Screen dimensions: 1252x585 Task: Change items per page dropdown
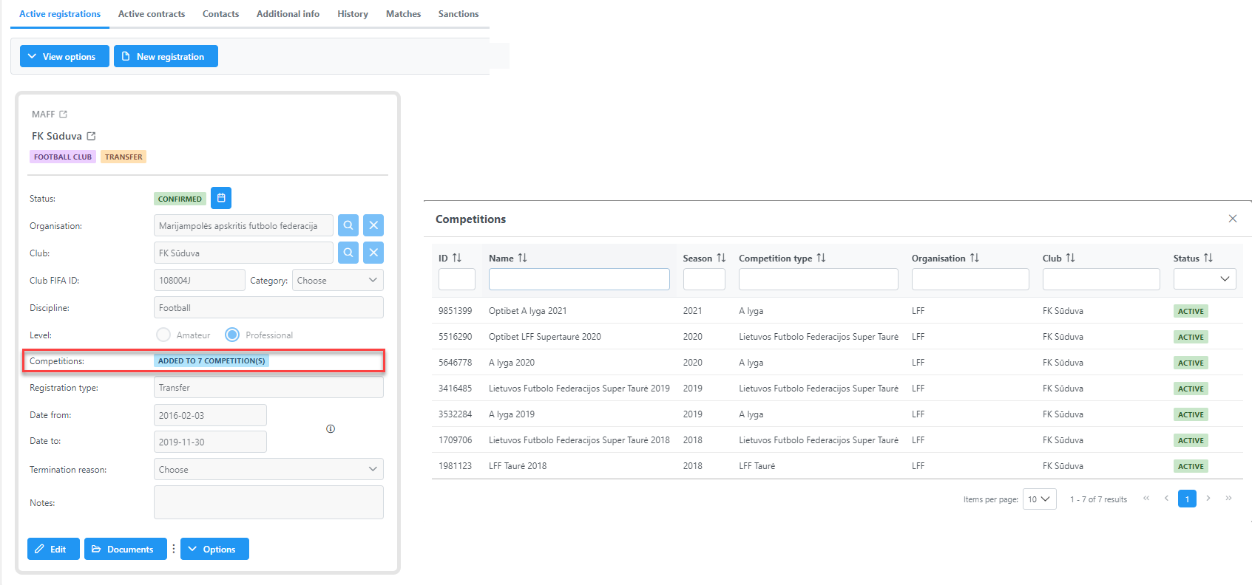click(x=1039, y=499)
